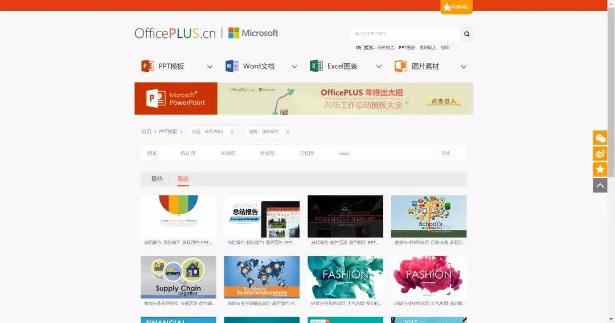The width and height of the screenshot is (615, 323).
Task: Open the colorful semicircle template thumbnail
Action: (178, 216)
